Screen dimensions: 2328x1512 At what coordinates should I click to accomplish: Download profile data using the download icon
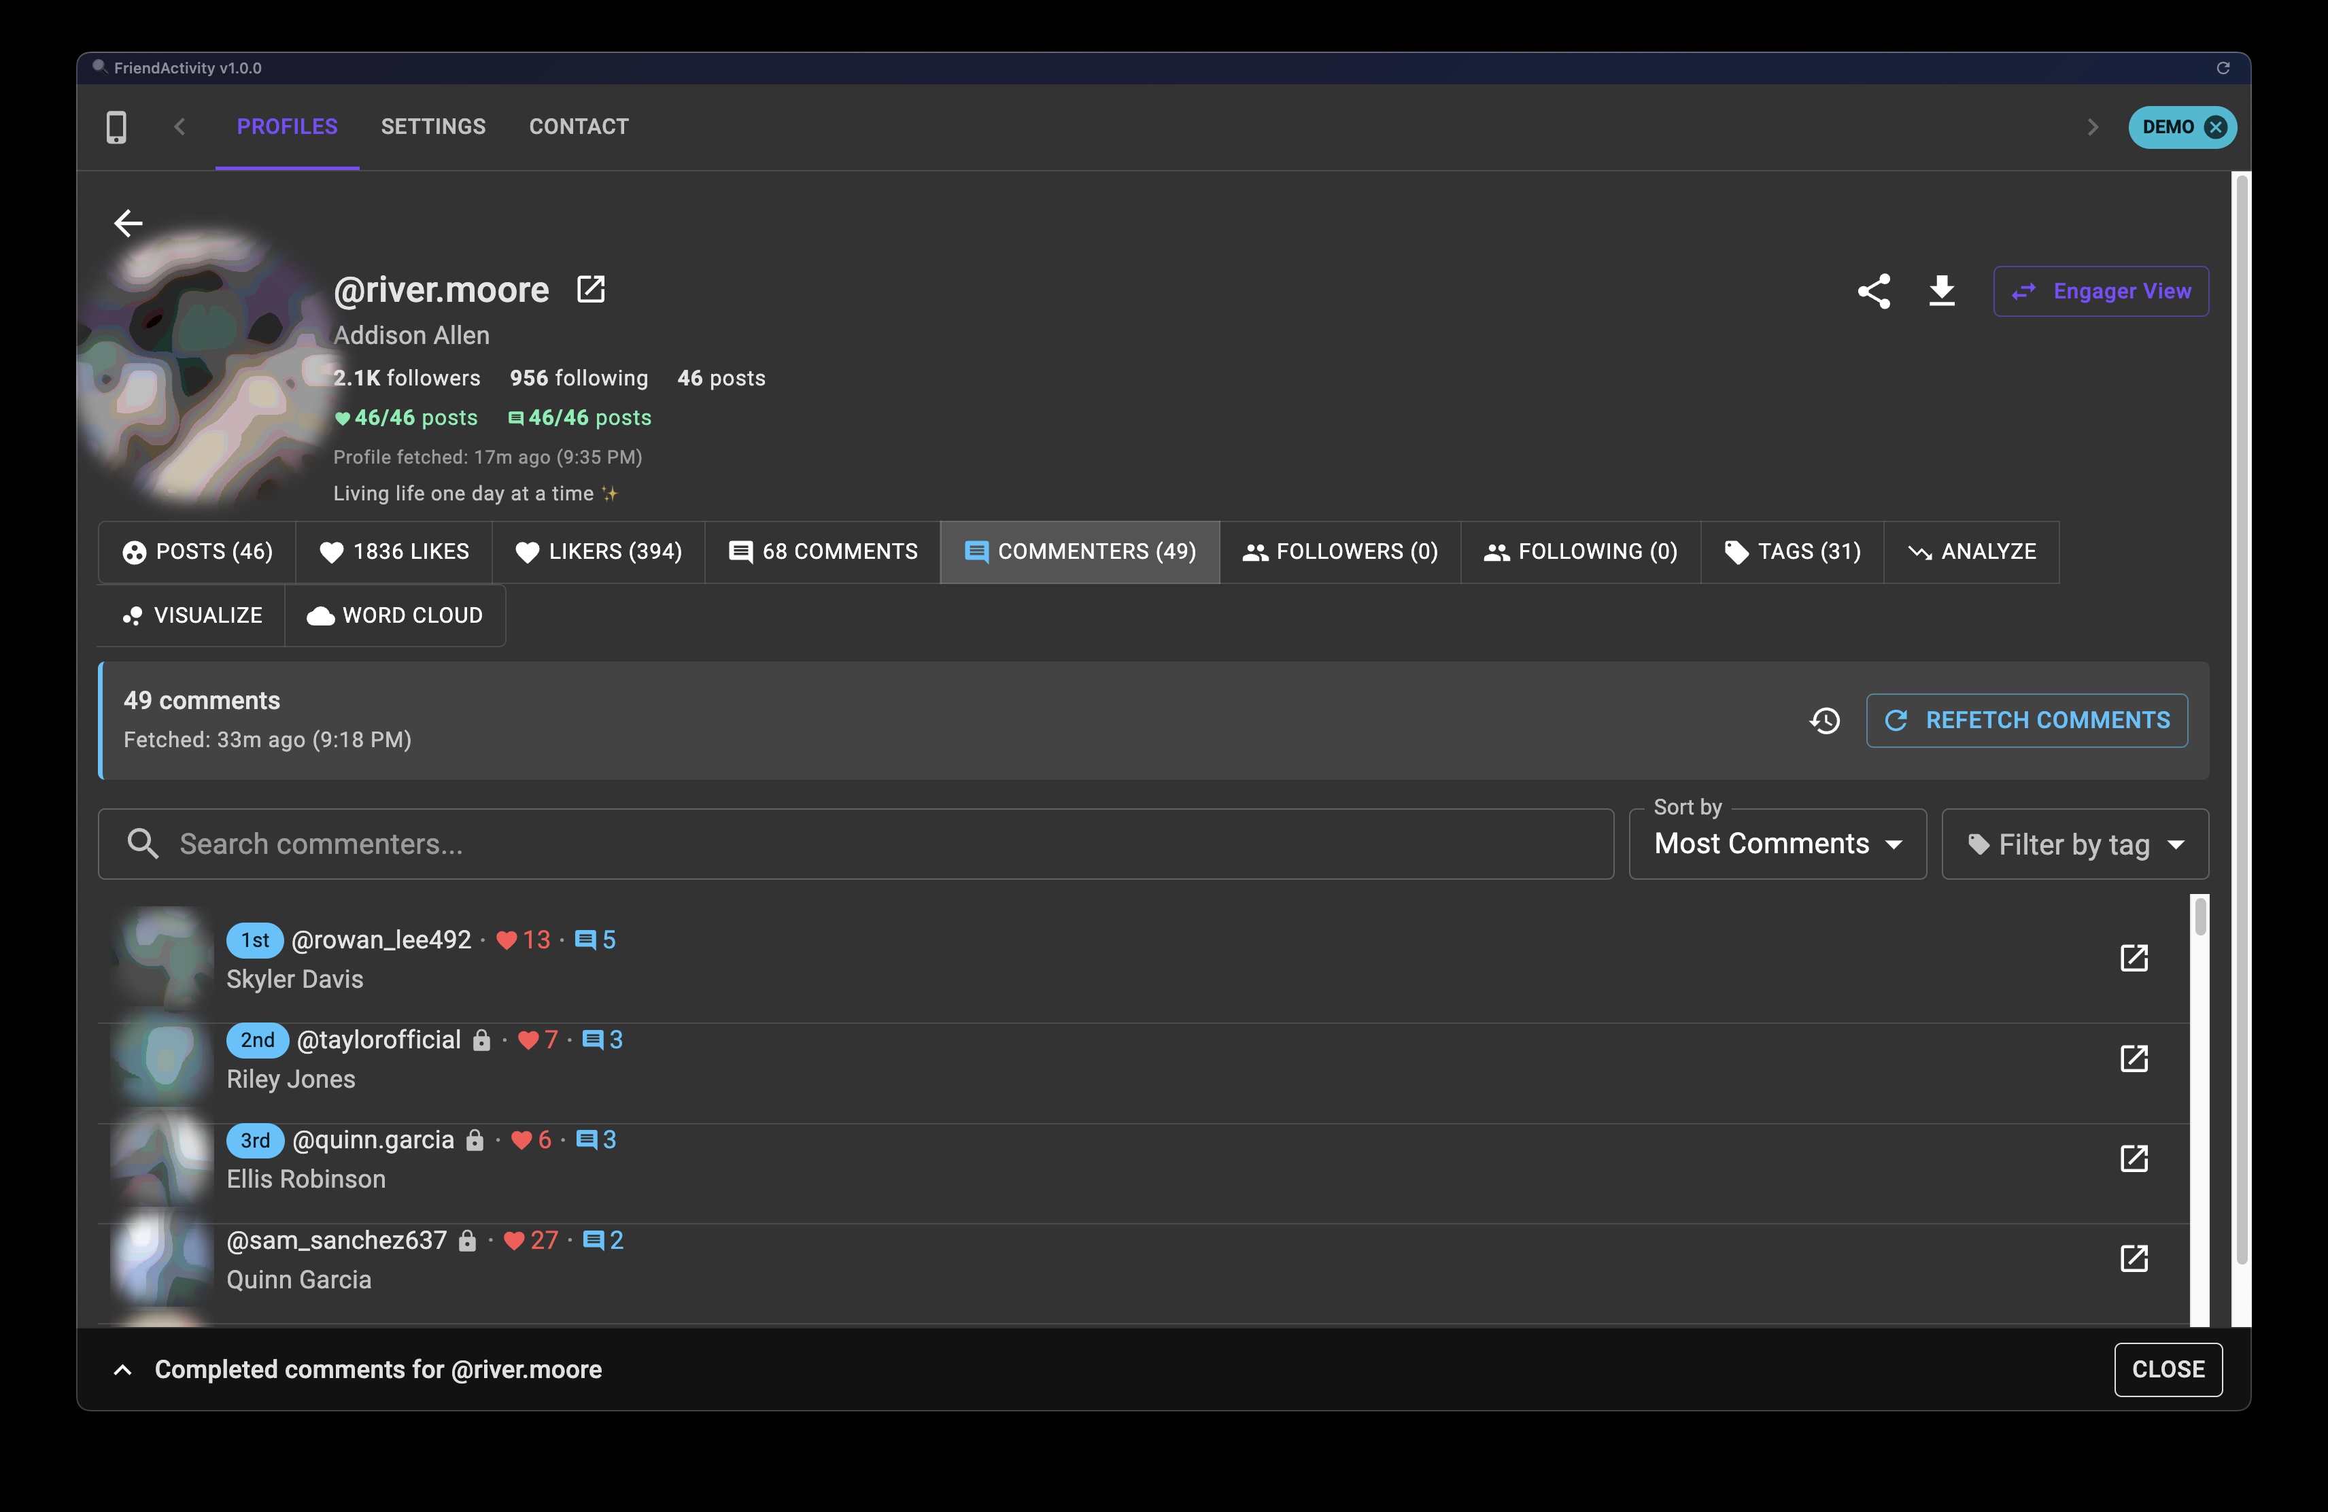pos(1942,290)
